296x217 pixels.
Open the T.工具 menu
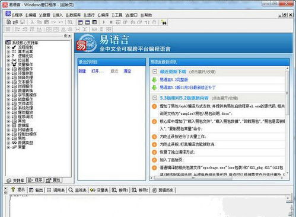coord(117,15)
